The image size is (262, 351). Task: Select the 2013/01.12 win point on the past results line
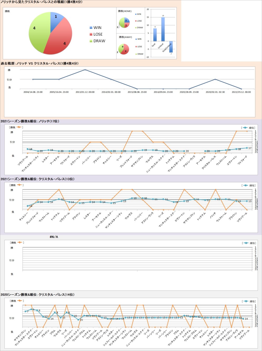point(85,70)
